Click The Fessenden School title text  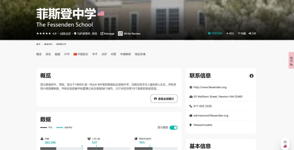click(65, 25)
